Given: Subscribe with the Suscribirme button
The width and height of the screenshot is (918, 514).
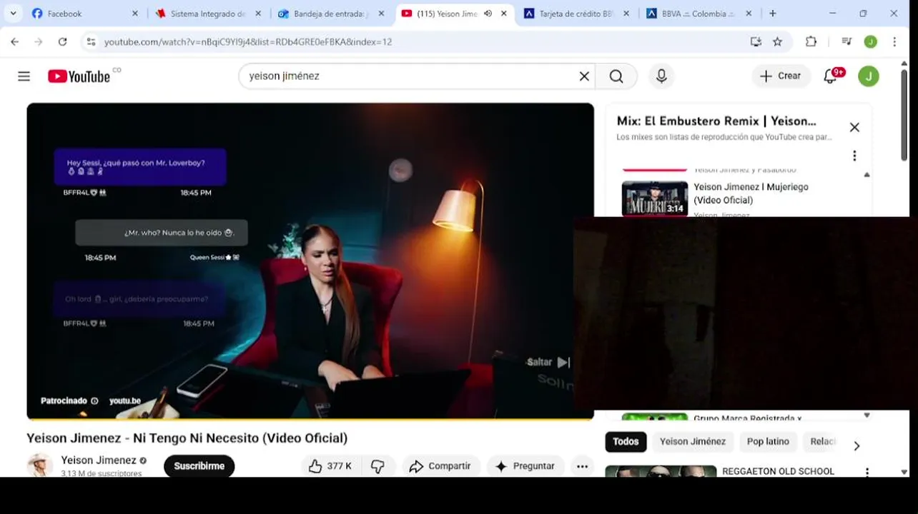Looking at the screenshot, I should pyautogui.click(x=199, y=466).
